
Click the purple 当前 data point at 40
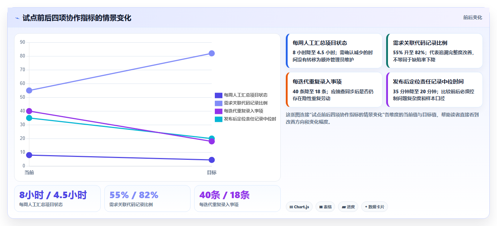click(x=29, y=111)
